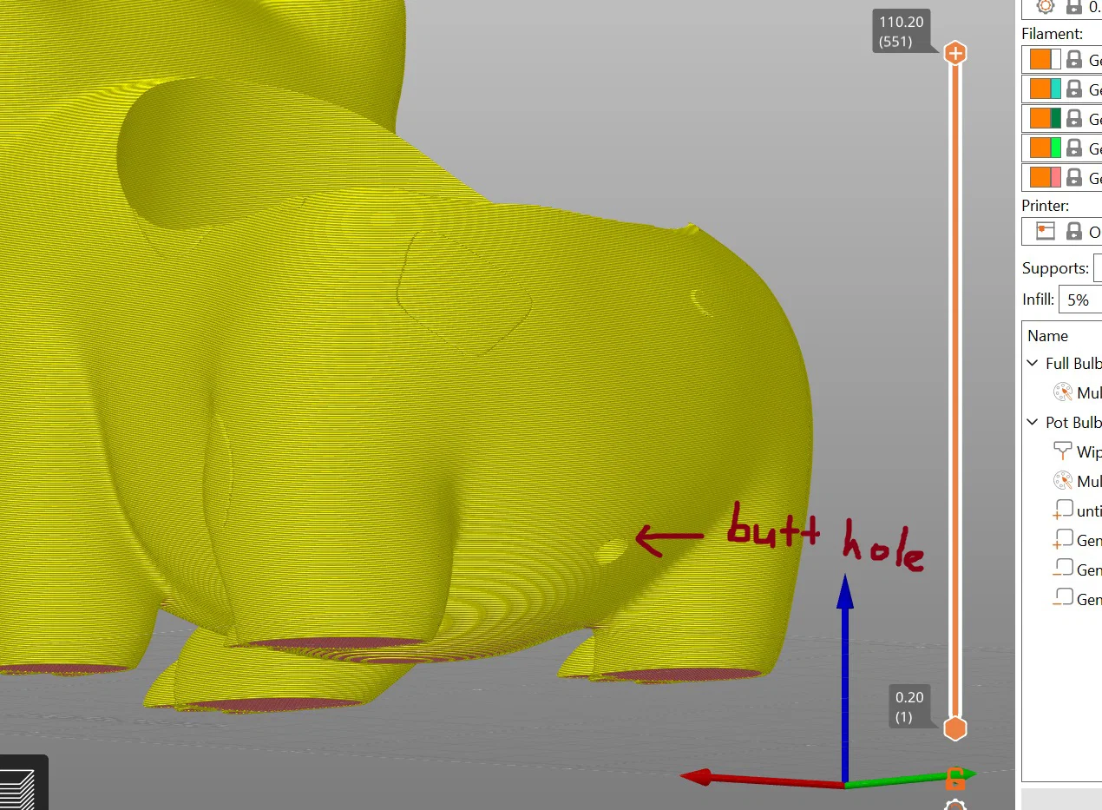Select the 'unti' part row
This screenshot has height=810, width=1102.
point(1063,510)
